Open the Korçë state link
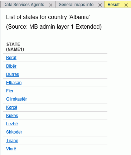 click(12, 107)
